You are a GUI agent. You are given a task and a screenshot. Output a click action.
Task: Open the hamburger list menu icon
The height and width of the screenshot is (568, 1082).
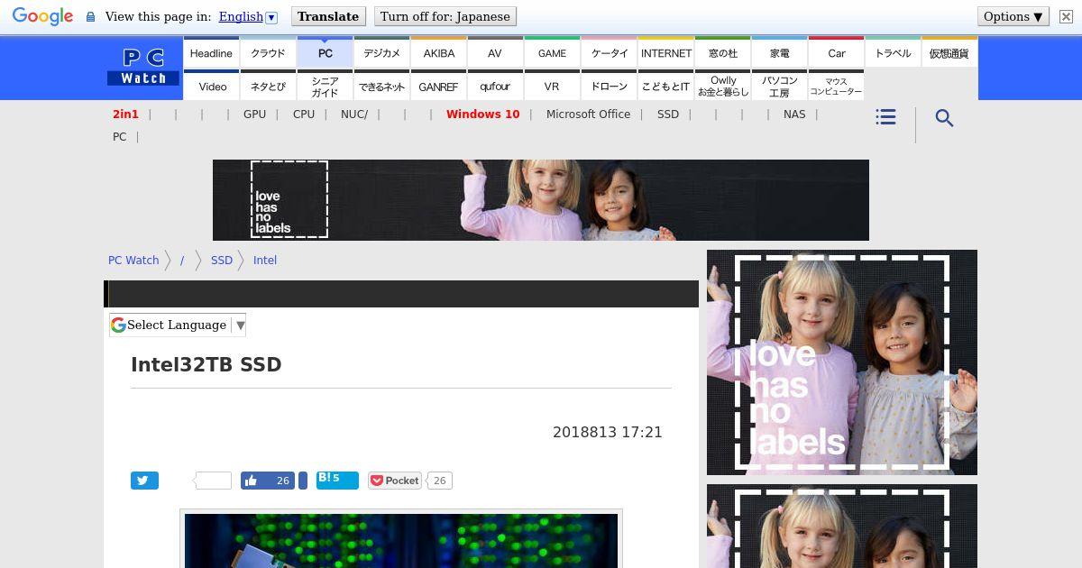(x=885, y=117)
